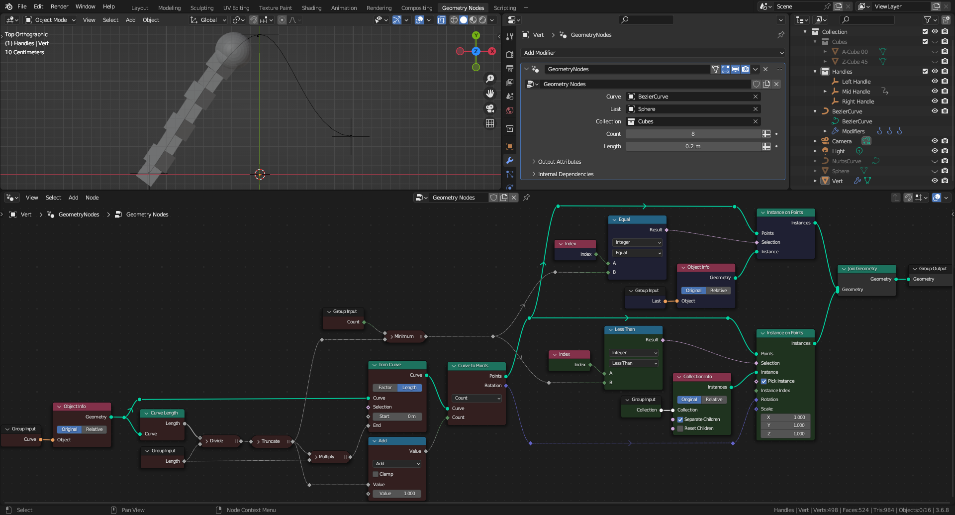Expand Internal Dependencies panel
Viewport: 955px width, 515px height.
pos(566,174)
